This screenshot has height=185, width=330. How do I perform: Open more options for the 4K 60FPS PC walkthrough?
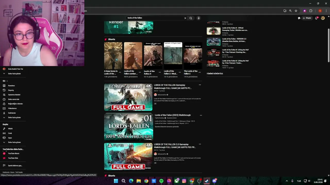click(x=200, y=85)
